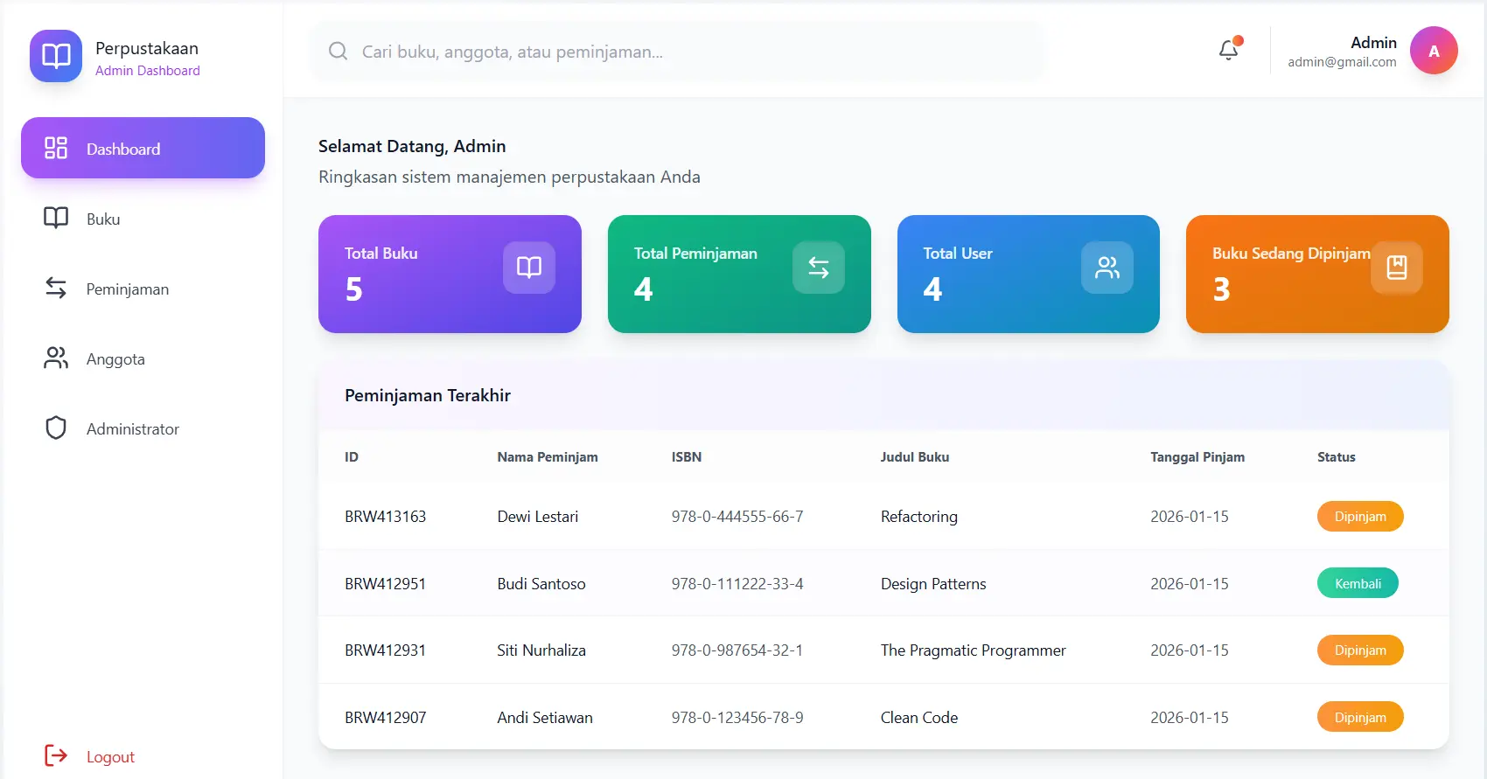Screen dimensions: 1487x779
Task: Click the Buku Sedang Dipinjam number 3
Action: click(1221, 289)
